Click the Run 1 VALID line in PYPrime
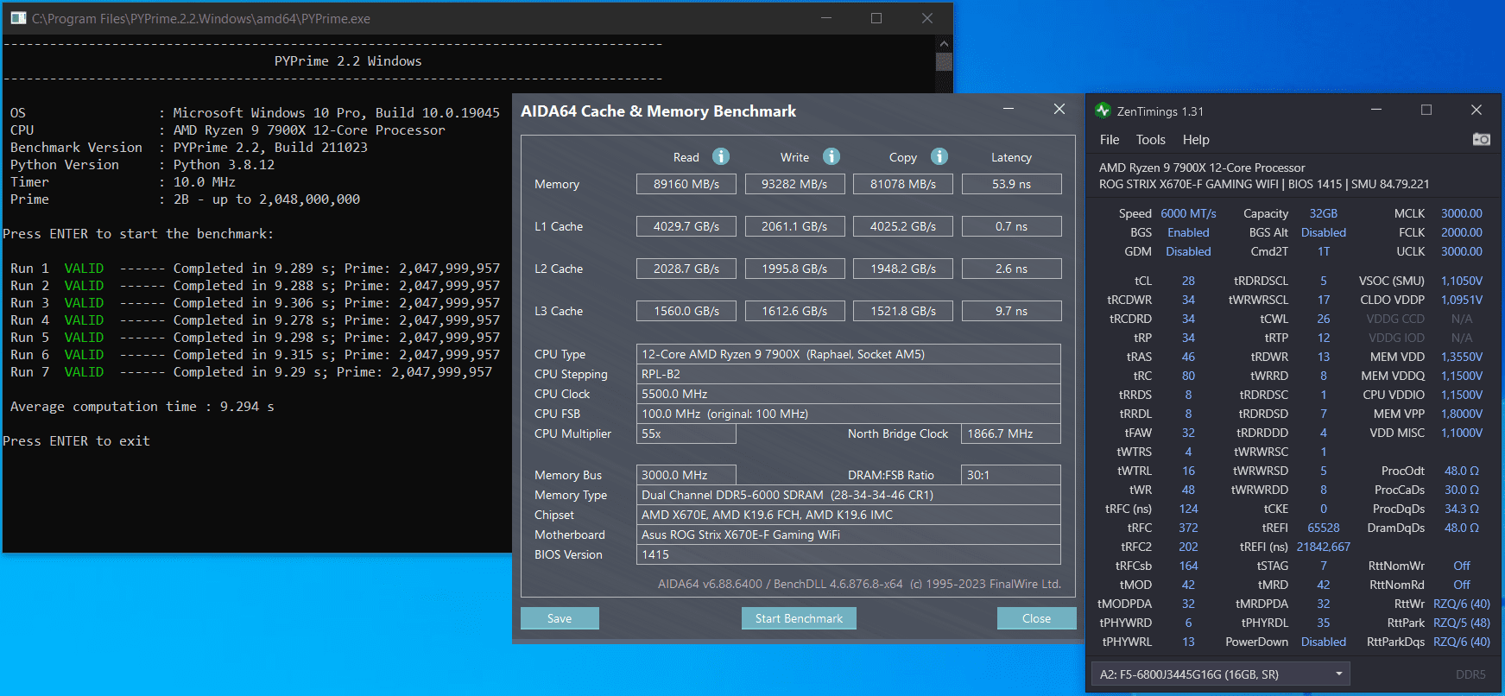 pyautogui.click(x=255, y=269)
